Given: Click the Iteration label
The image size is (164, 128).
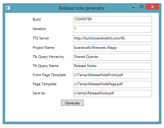Looking at the screenshot, I should (39, 29).
